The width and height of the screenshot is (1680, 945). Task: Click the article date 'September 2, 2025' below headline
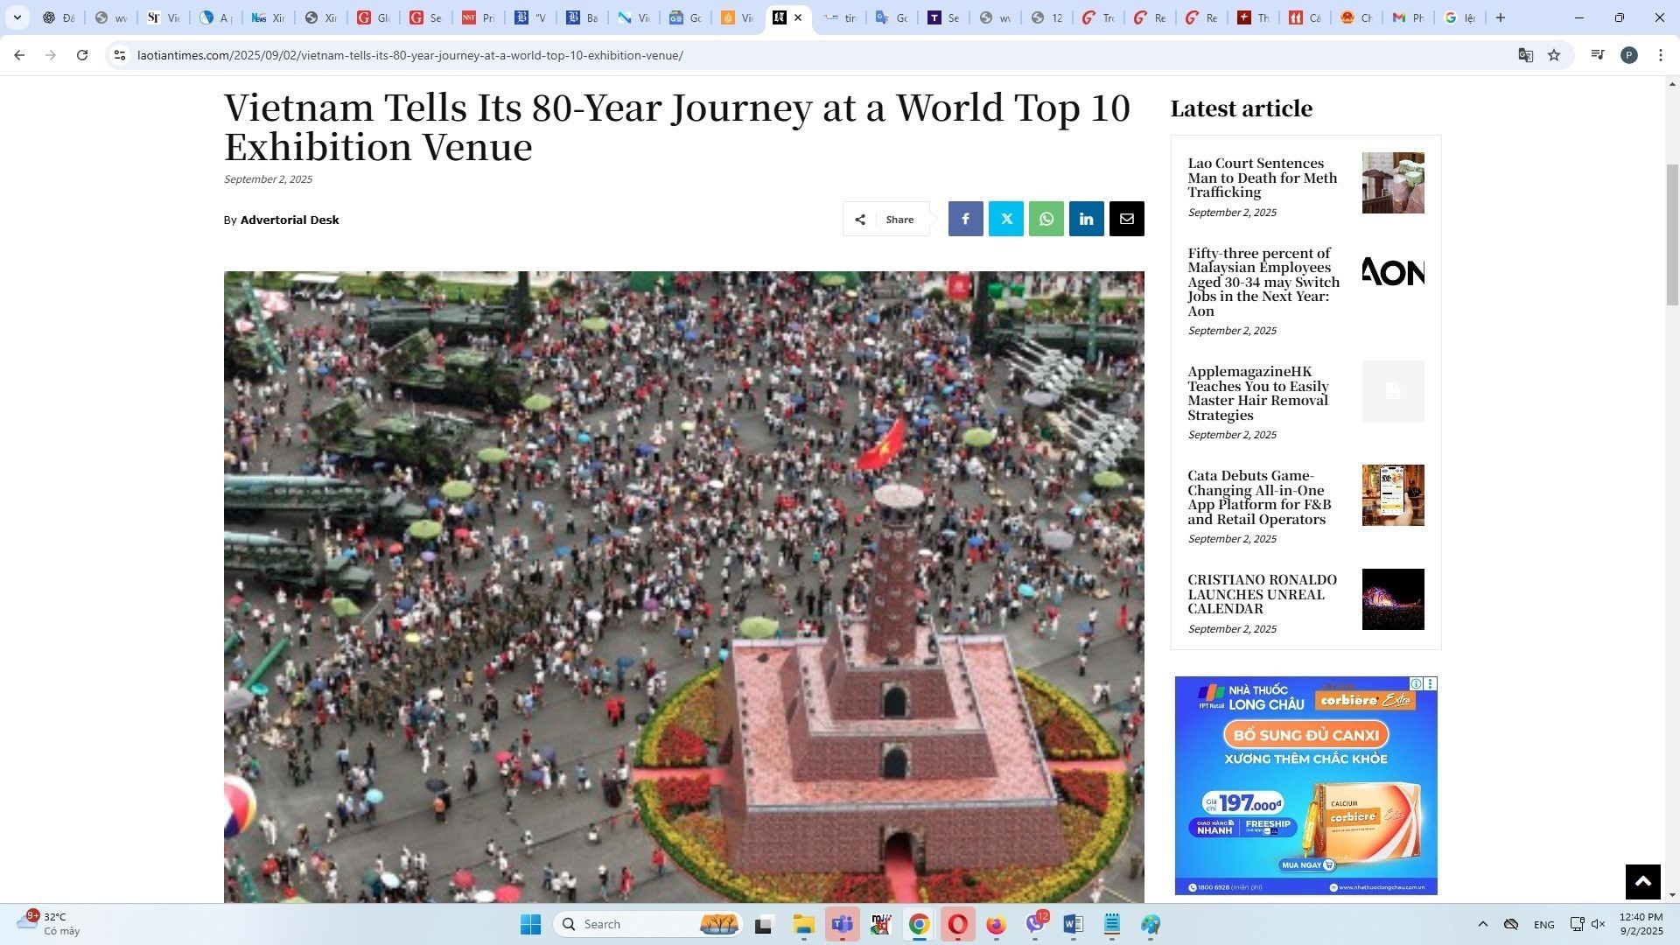click(268, 179)
